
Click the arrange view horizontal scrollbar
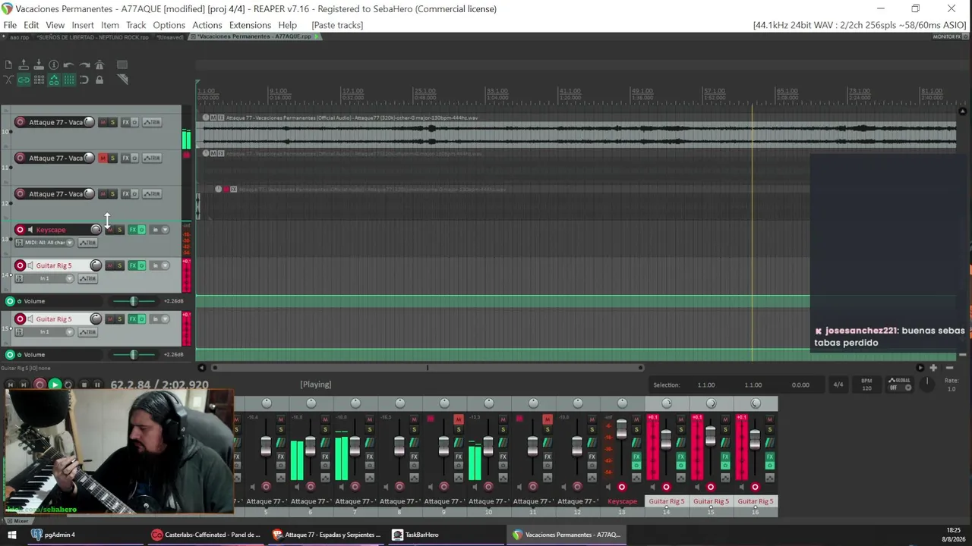click(426, 368)
